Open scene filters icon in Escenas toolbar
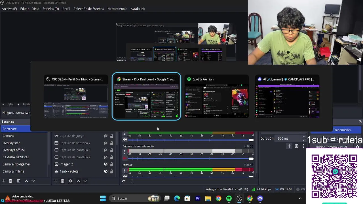Screen dimensions: 363x204 [18, 181]
